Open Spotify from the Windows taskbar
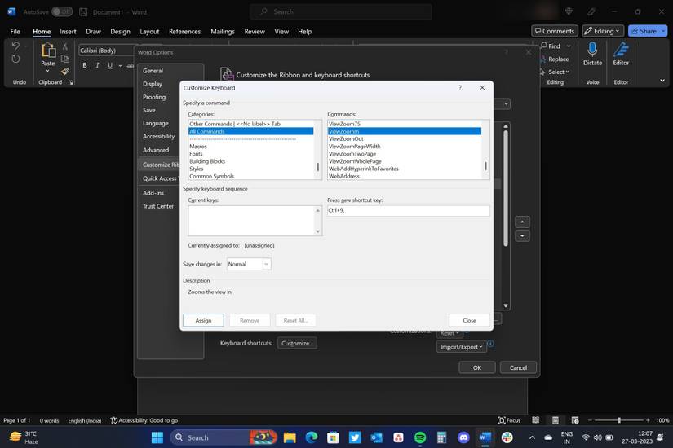This screenshot has height=448, width=673. [x=420, y=437]
